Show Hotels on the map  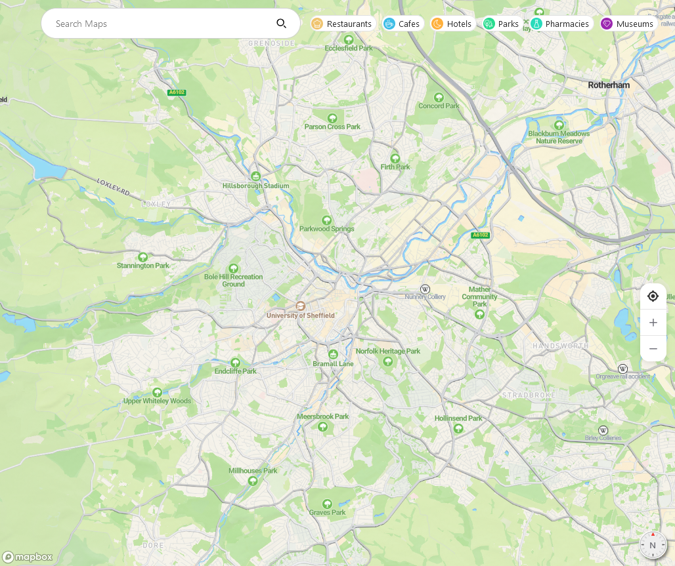point(452,24)
